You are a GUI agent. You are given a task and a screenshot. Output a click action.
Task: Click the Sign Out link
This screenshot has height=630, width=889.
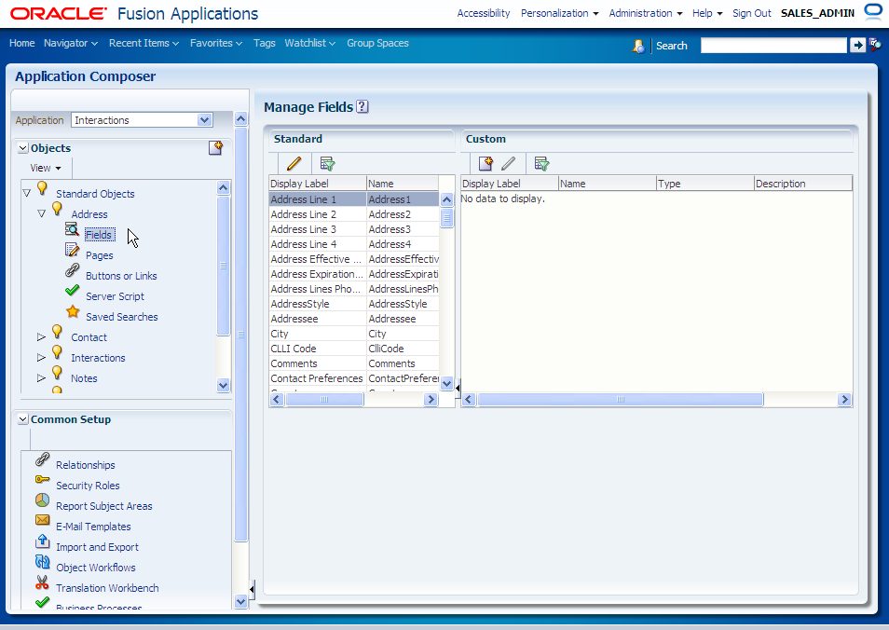(752, 13)
